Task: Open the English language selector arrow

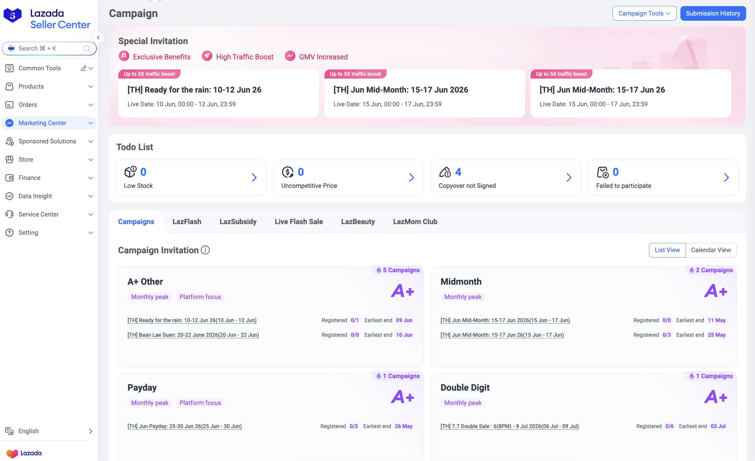Action: [91, 431]
